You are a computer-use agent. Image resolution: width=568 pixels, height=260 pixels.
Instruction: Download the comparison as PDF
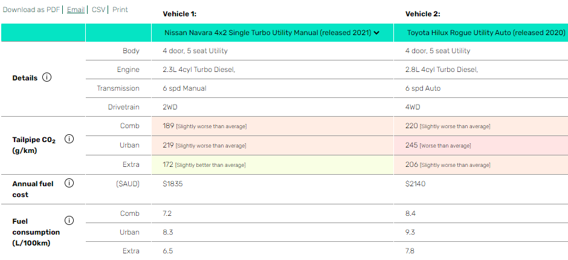tap(31, 10)
